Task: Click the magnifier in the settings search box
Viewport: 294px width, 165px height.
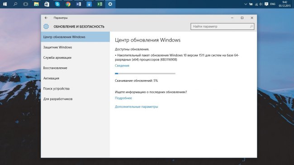Action: (251, 26)
